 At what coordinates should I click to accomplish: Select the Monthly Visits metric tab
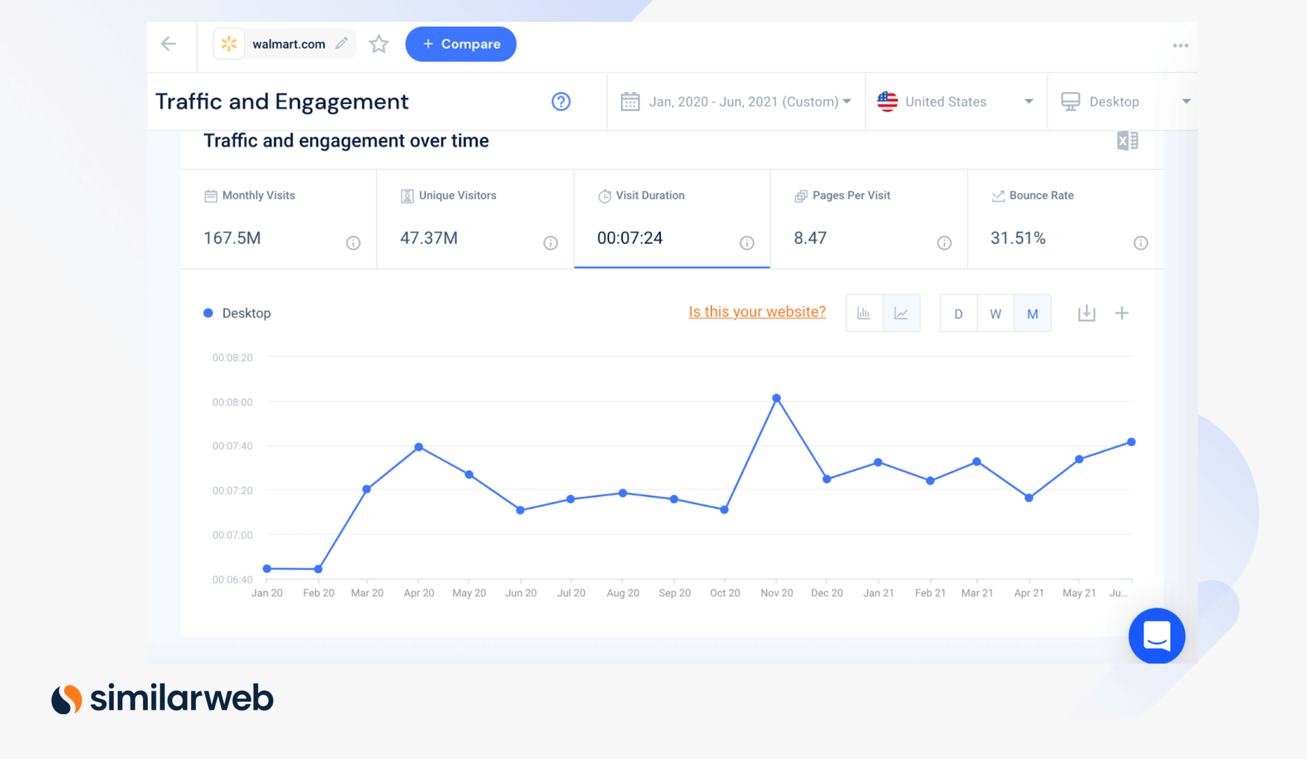point(278,219)
